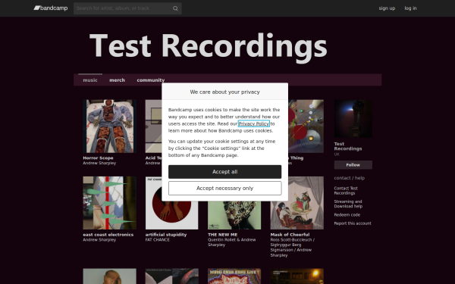Open THE NEW ME title link
Screen dimensions: 455x284
click(x=222, y=235)
